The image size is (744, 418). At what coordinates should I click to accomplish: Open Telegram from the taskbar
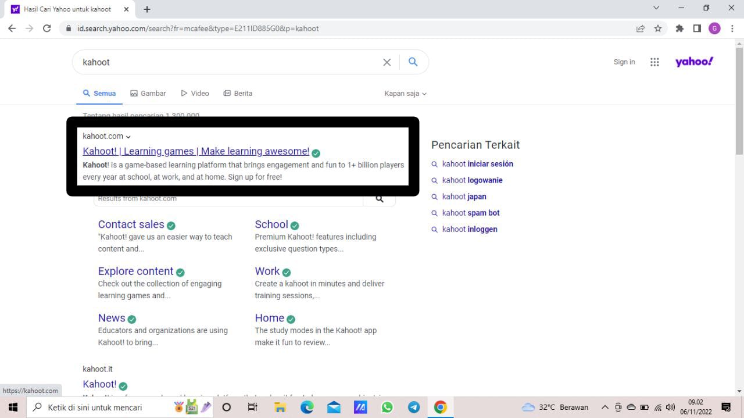(x=414, y=407)
